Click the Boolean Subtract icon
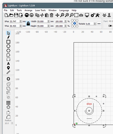113x134 pixels. tap(8, 93)
